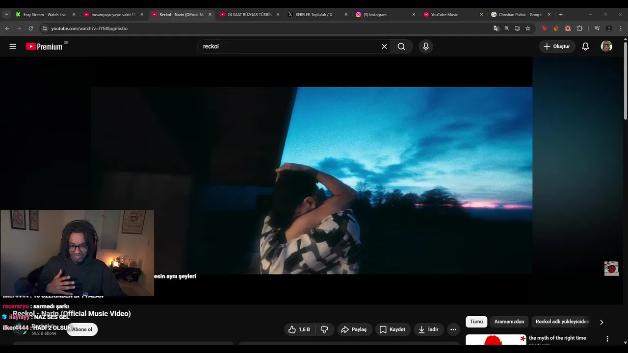This screenshot has width=628, height=353.
Task: Run search with the magnifier button
Action: pyautogui.click(x=401, y=47)
